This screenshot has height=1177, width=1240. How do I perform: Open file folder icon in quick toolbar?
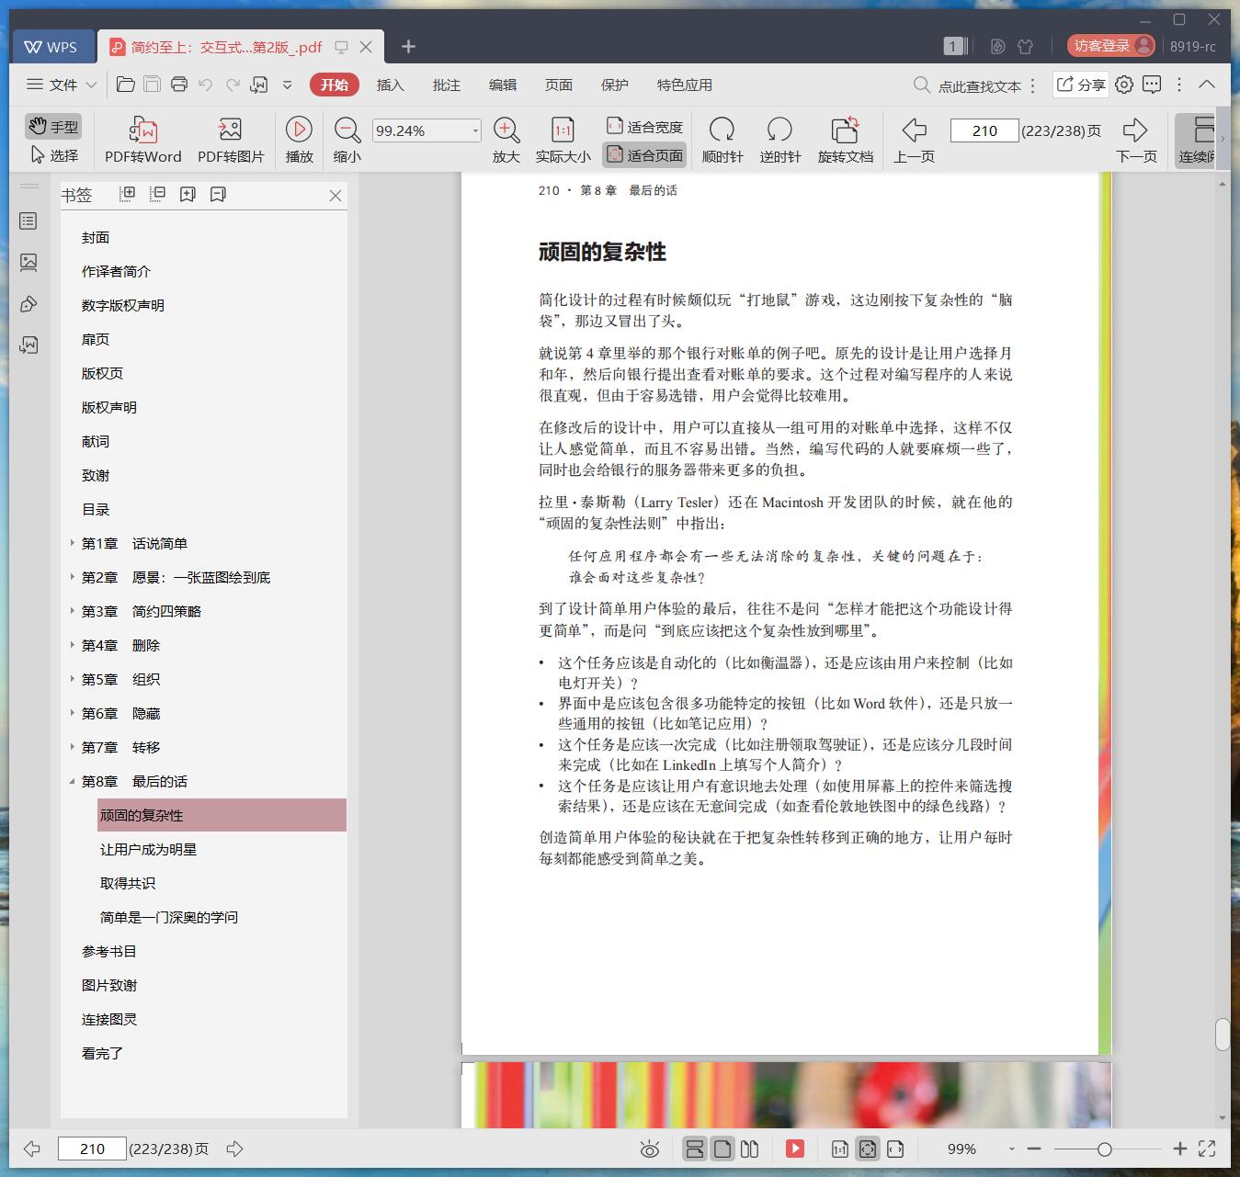point(126,85)
